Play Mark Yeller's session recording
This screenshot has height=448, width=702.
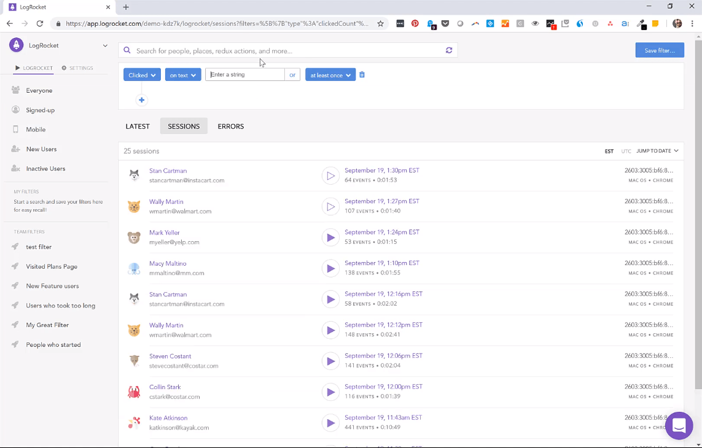[x=330, y=238]
